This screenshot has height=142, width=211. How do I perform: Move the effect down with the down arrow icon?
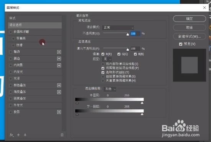25,135
